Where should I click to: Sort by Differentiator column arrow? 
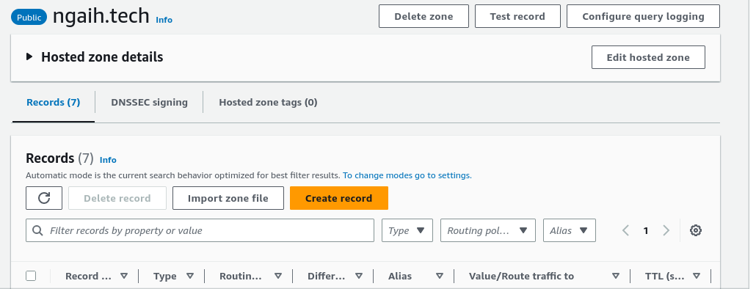click(359, 276)
